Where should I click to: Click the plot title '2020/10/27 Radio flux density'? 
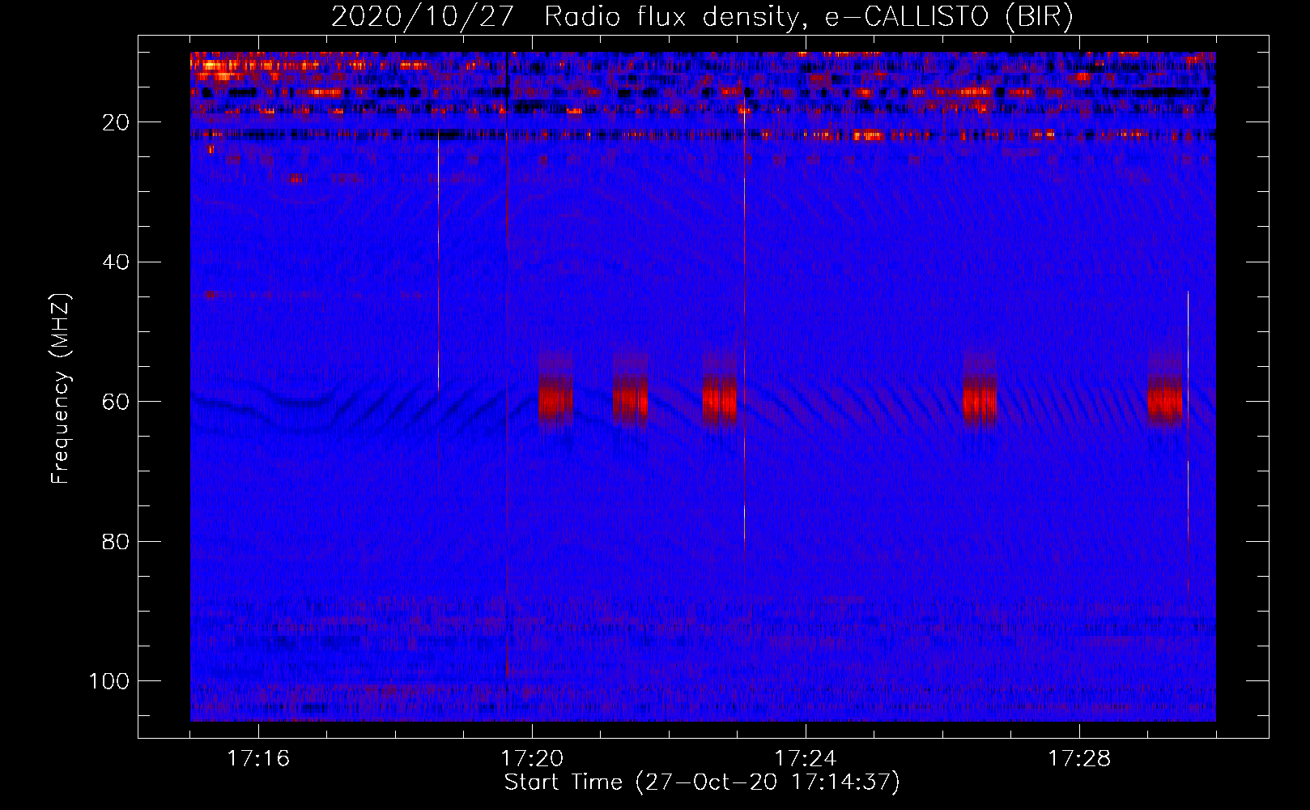564,17
